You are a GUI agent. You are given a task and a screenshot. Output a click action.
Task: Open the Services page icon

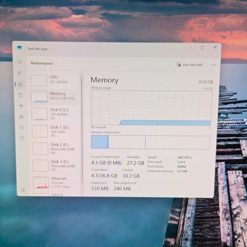pyautogui.click(x=22, y=138)
